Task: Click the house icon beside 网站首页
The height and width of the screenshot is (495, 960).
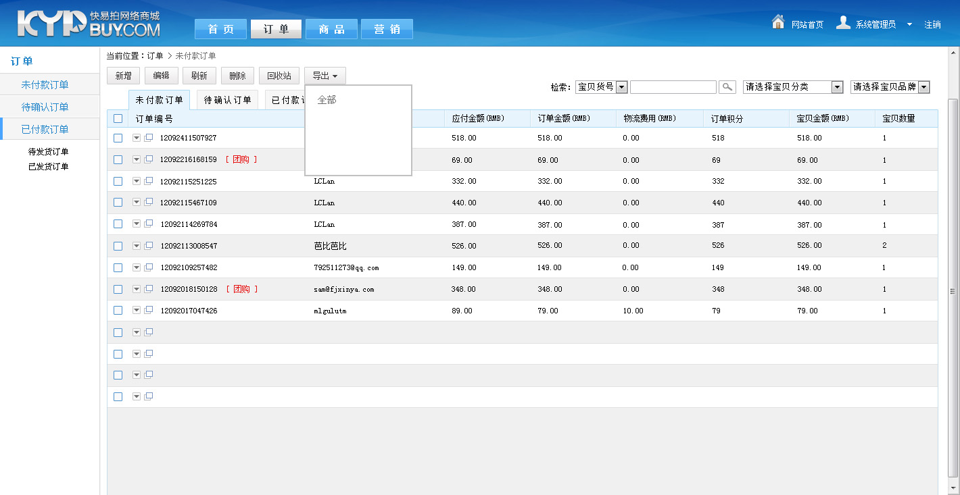Action: [x=778, y=22]
